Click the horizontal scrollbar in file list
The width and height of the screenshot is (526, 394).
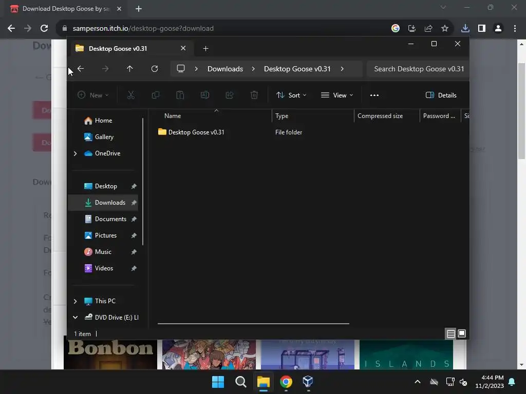pyautogui.click(x=253, y=324)
